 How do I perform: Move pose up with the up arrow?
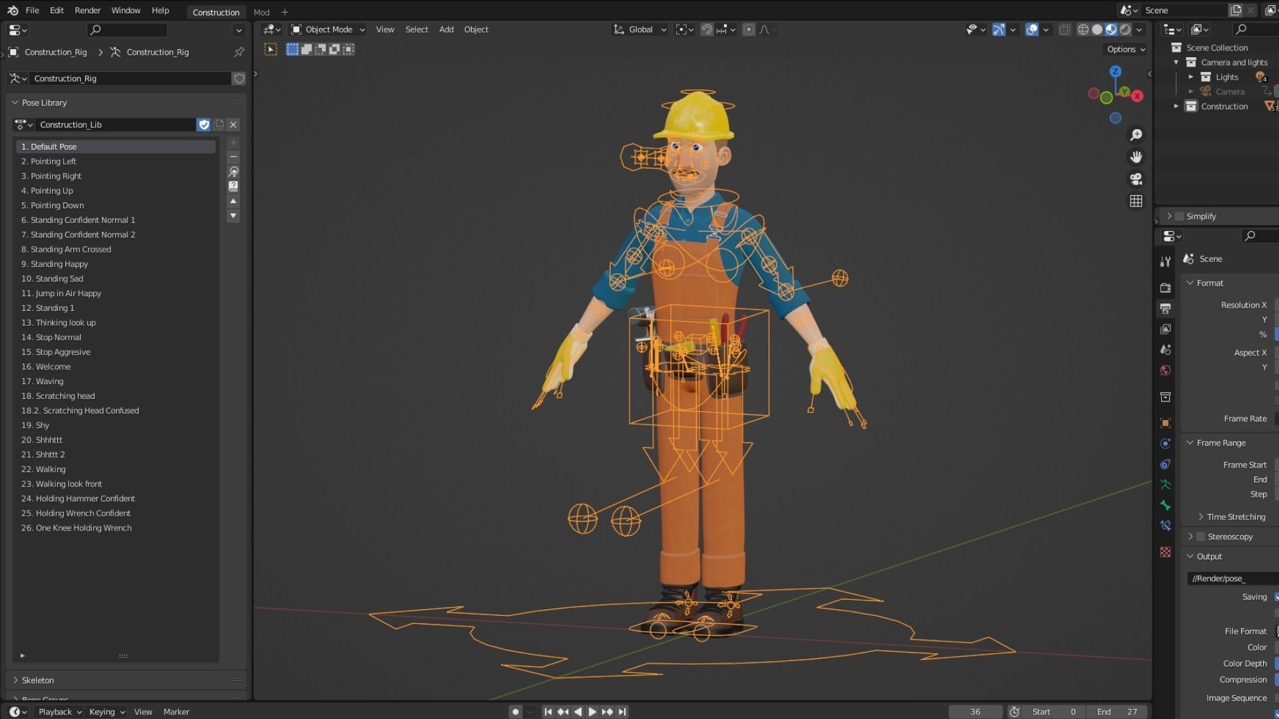point(233,201)
